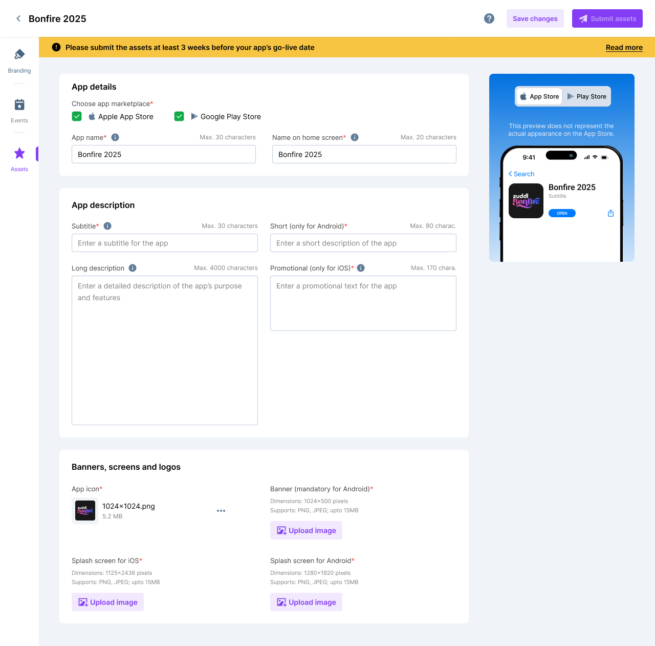Image resolution: width=655 pixels, height=646 pixels.
Task: Click the Name on home screen field
Action: pos(364,154)
